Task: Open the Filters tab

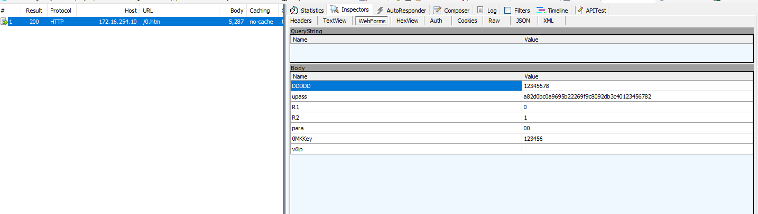Action: coord(517,10)
